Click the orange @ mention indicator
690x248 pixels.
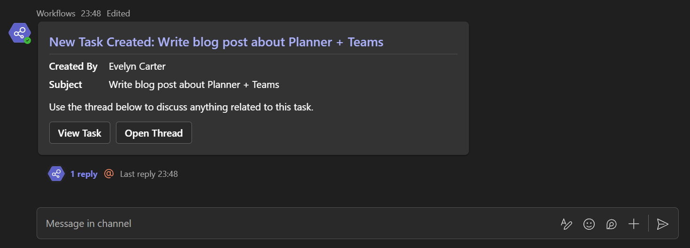109,174
